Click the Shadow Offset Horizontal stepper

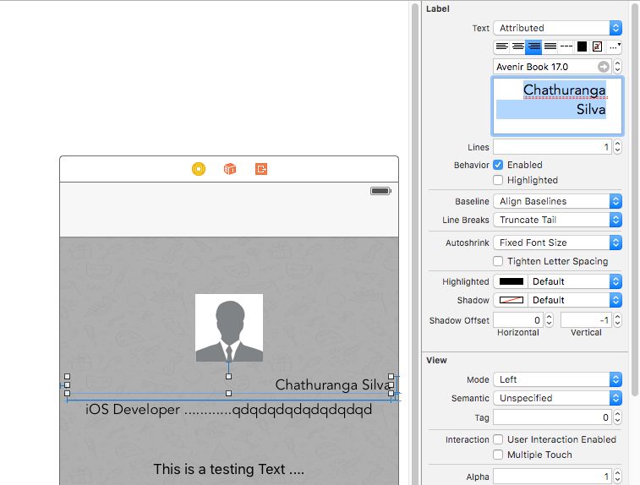point(550,320)
